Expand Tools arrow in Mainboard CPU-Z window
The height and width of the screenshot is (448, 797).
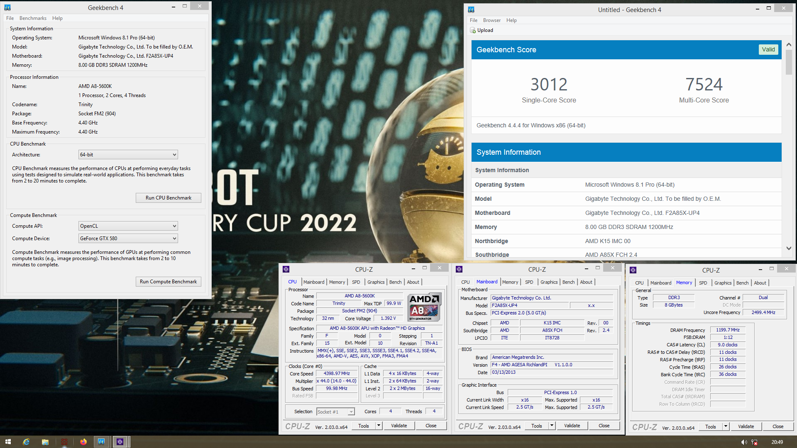click(x=552, y=426)
